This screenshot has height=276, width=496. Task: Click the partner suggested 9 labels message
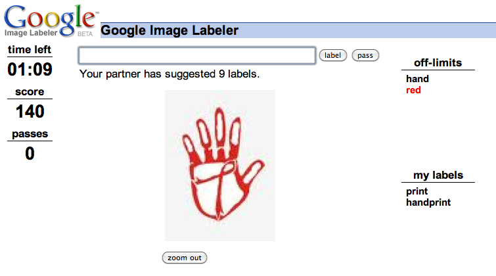point(169,74)
